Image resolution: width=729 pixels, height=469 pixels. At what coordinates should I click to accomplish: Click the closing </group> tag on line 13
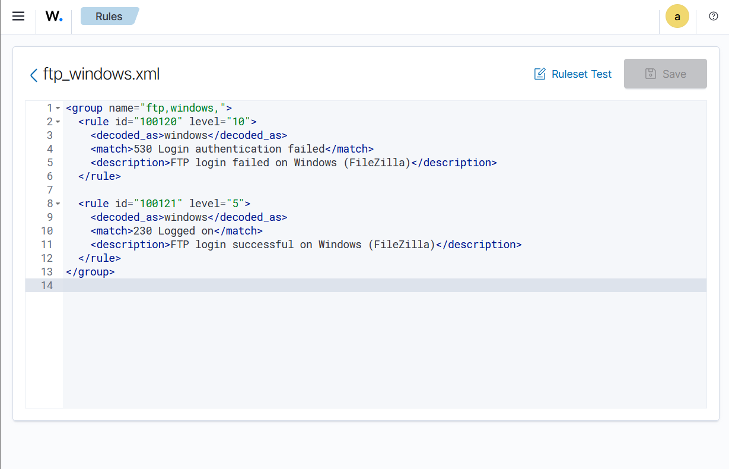tap(90, 272)
